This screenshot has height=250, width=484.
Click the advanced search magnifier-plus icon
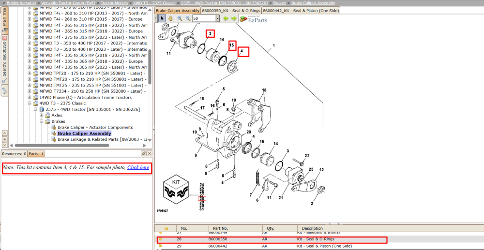[5, 90]
